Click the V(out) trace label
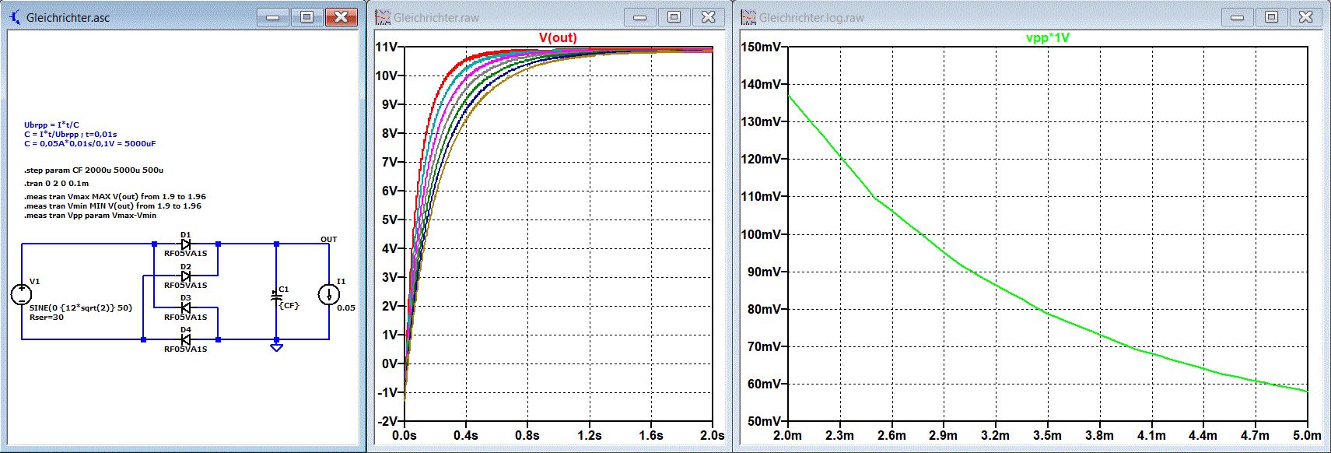The image size is (1331, 453). pos(558,37)
